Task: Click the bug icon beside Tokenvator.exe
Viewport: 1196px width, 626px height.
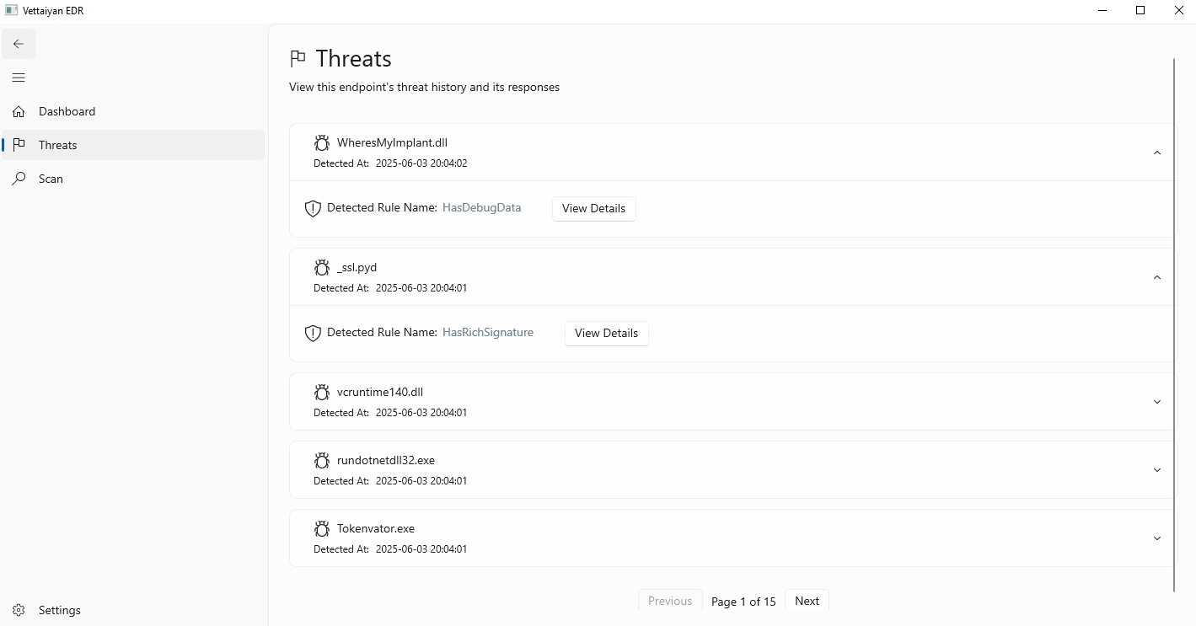Action: click(x=321, y=528)
